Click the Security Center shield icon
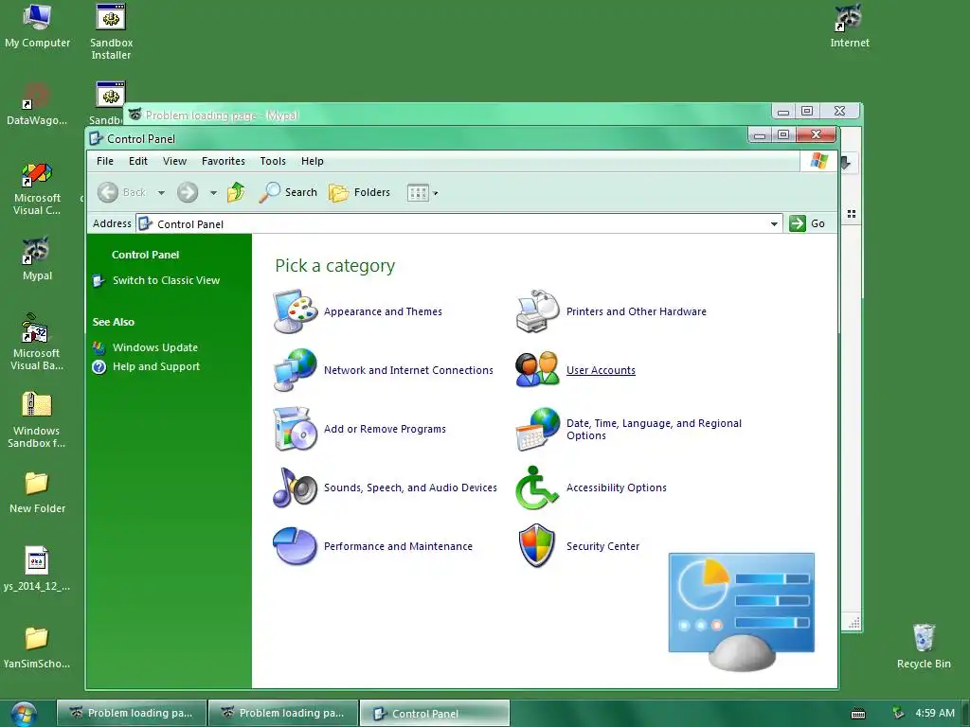Viewport: 970px width, 727px height. coord(538,546)
